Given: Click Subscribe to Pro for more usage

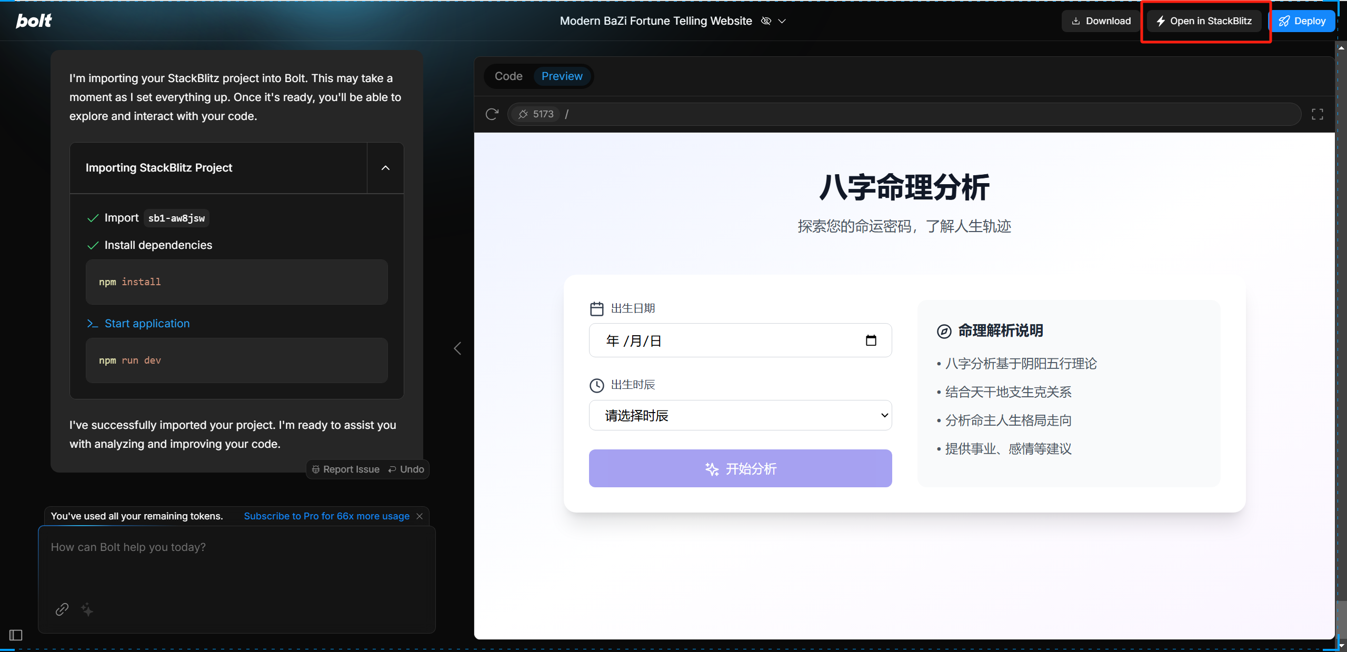Looking at the screenshot, I should pos(326,516).
